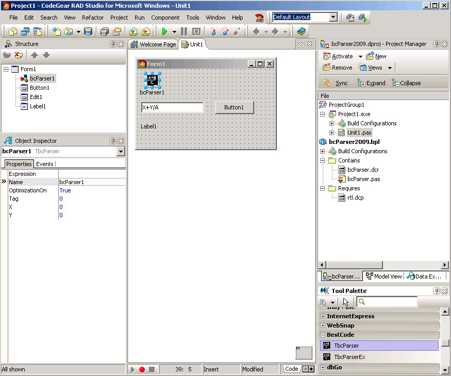Open the Project menu
The image size is (451, 376).
click(x=119, y=18)
